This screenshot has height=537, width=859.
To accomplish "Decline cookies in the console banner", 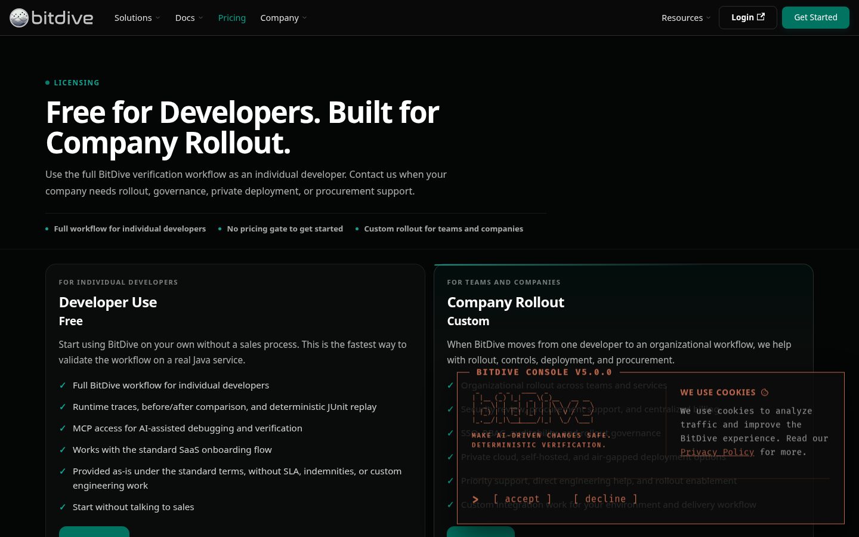I will 605,499.
